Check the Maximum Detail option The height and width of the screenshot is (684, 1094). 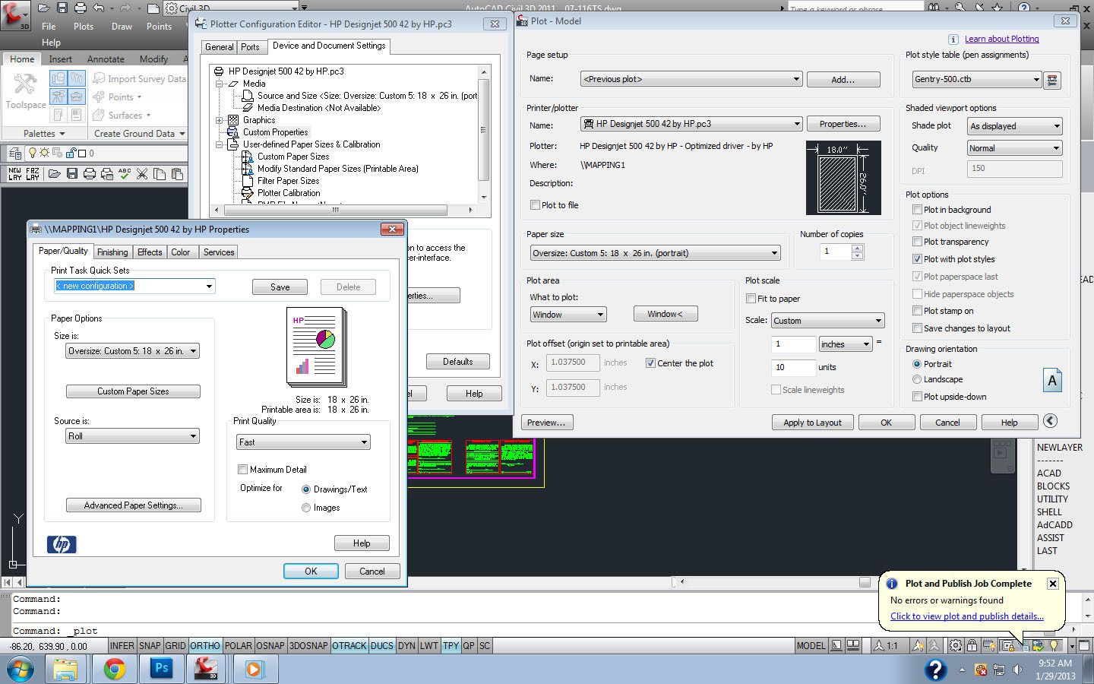[243, 470]
